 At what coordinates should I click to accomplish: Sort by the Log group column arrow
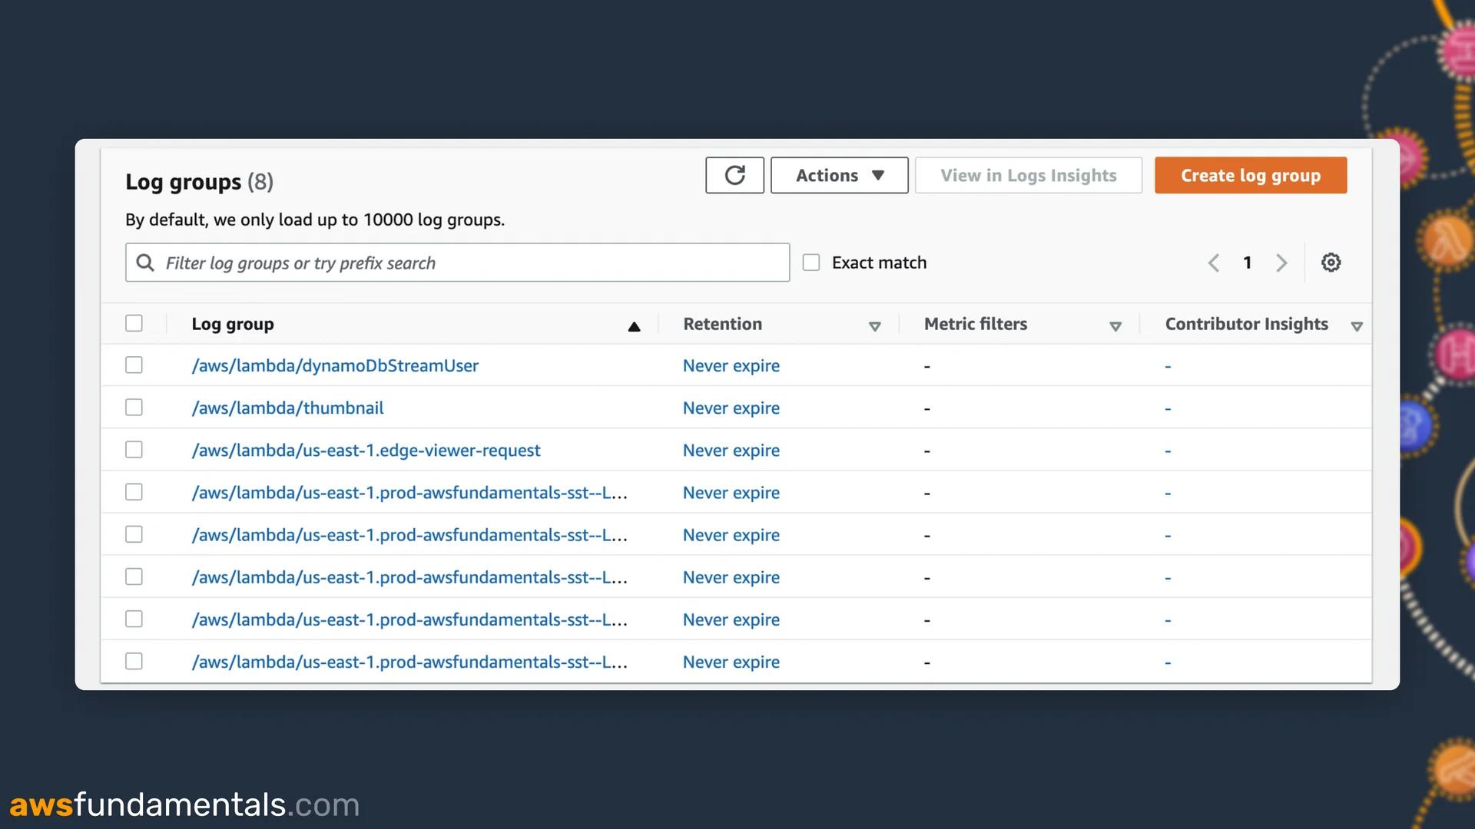[x=635, y=326]
